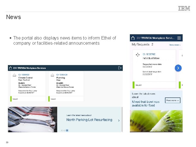Click the right chevron beside the parking lot headline
Screen dimensions: 196x147
119,121
